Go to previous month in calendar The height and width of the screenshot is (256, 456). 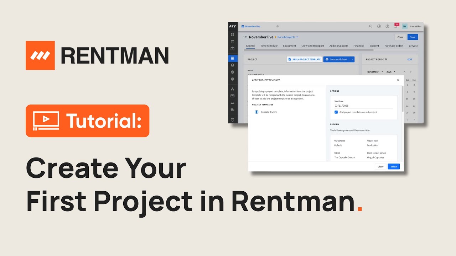pos(405,72)
